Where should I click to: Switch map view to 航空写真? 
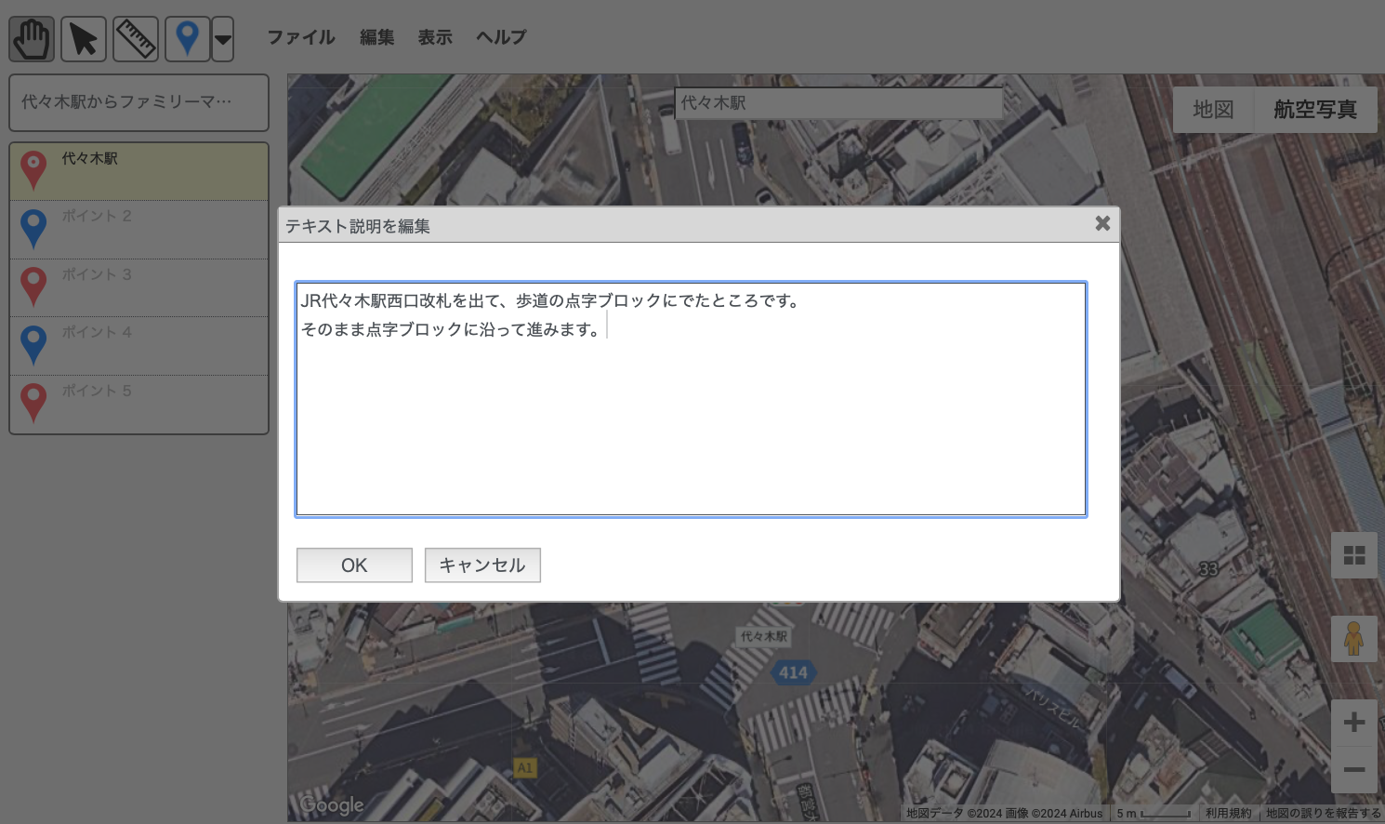[x=1314, y=110]
